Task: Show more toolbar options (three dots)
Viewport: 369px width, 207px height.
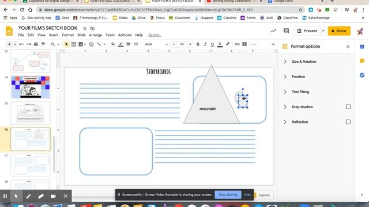Action: [254, 44]
